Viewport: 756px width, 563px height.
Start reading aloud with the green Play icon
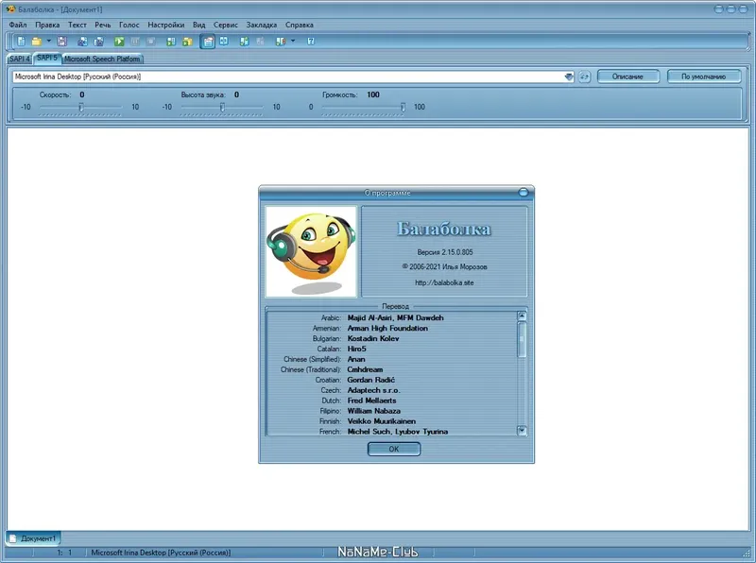(x=120, y=42)
